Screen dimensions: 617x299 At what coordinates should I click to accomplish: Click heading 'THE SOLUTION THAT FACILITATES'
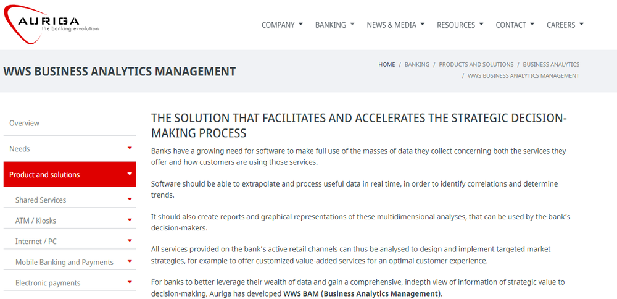point(359,125)
